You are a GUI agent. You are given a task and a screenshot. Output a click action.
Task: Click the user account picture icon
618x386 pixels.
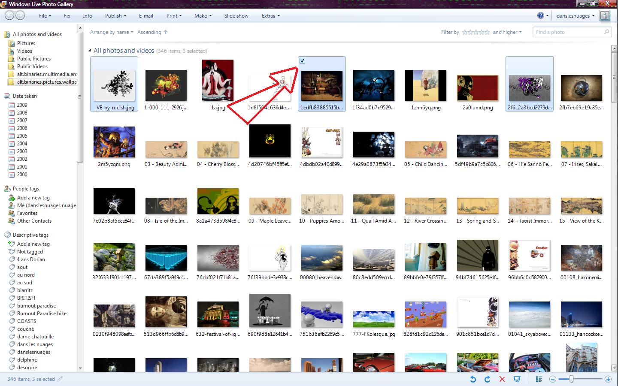pyautogui.click(x=605, y=16)
